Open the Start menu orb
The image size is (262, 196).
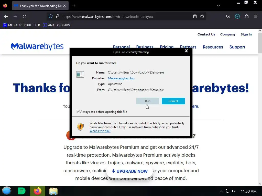[x=6, y=191]
